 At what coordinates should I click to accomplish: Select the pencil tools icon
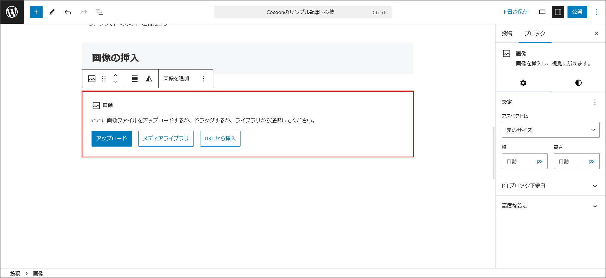tap(52, 12)
